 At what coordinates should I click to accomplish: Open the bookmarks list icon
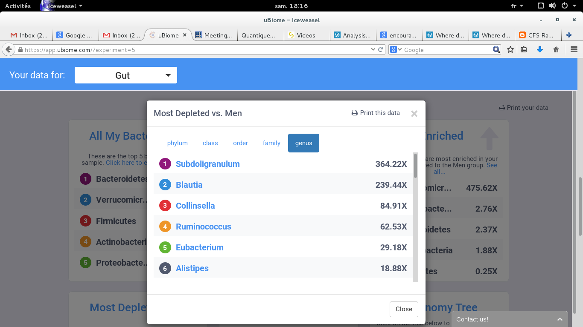(524, 50)
